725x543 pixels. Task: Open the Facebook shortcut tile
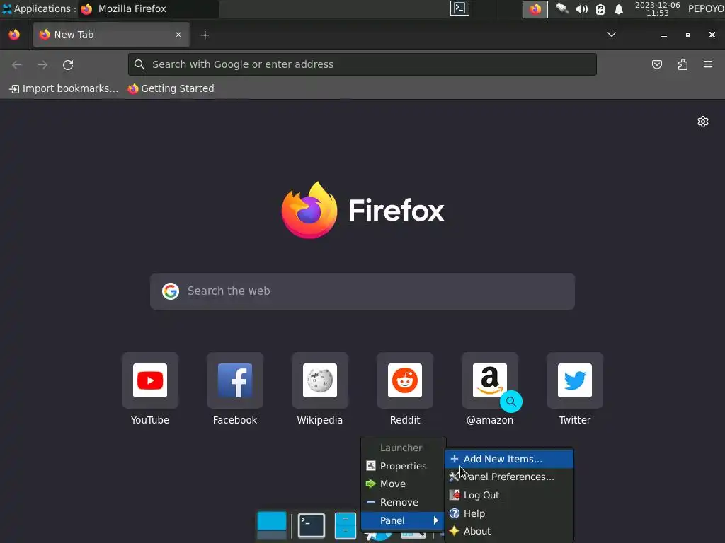pos(235,380)
